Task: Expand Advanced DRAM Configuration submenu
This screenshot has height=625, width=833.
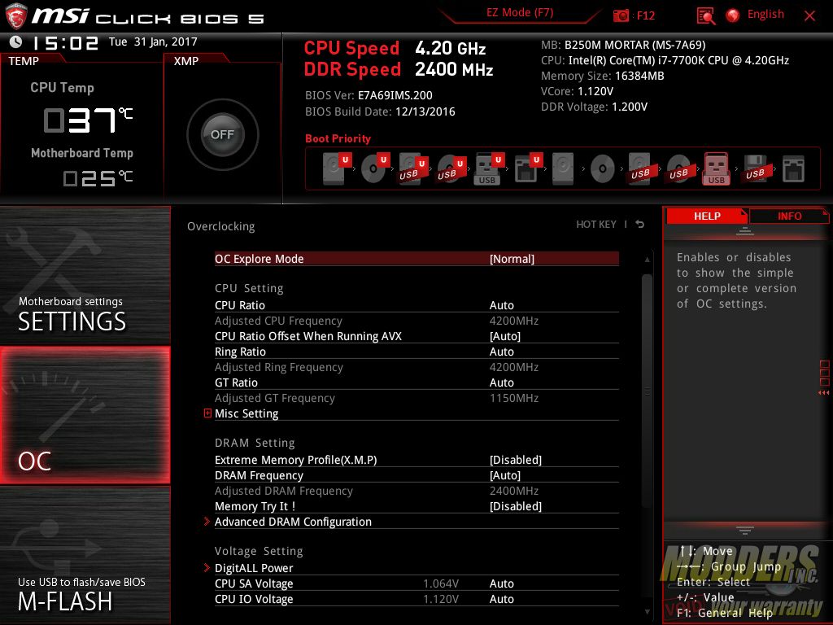Action: click(293, 522)
